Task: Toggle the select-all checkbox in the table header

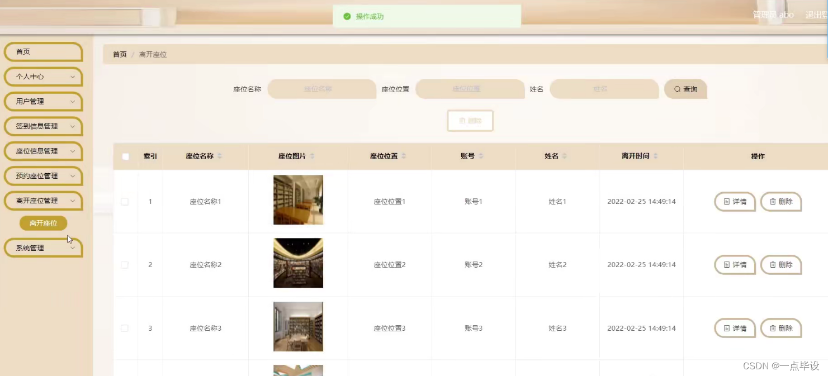Action: [125, 156]
